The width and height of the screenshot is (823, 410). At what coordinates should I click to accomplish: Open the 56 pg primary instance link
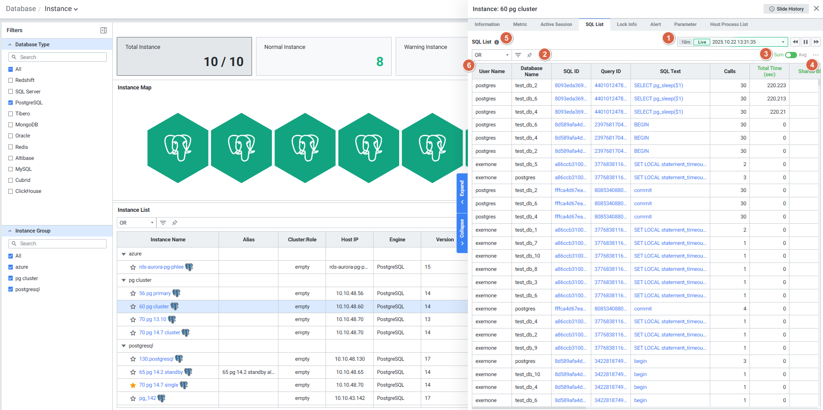click(x=155, y=293)
